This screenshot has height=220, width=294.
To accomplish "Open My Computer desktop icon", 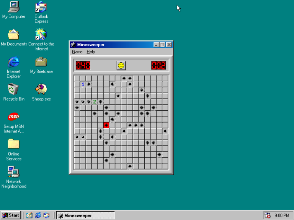I will (x=14, y=10).
